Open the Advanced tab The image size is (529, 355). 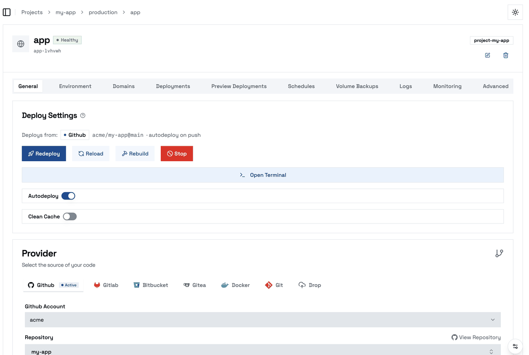coord(496,86)
